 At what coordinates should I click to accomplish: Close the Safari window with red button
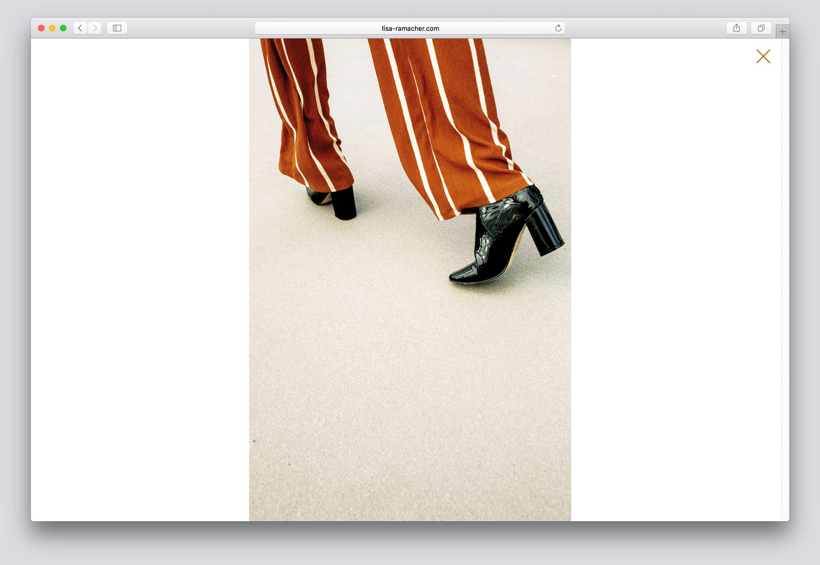pyautogui.click(x=41, y=28)
